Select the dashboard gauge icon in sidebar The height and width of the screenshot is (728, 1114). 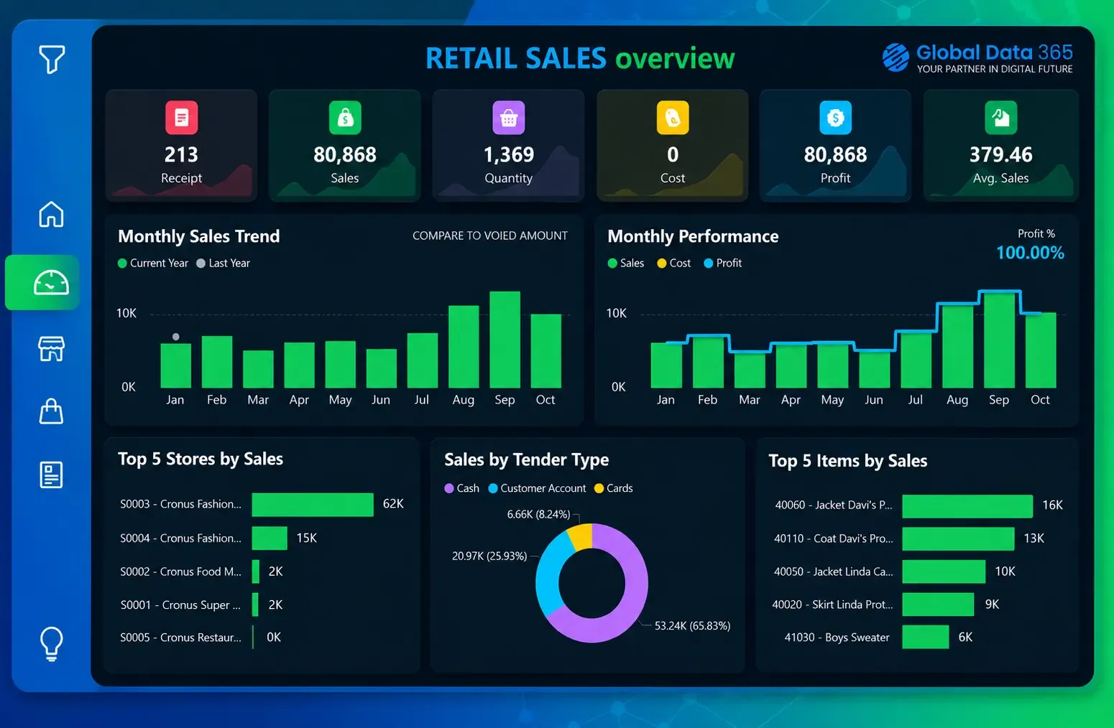pyautogui.click(x=51, y=283)
